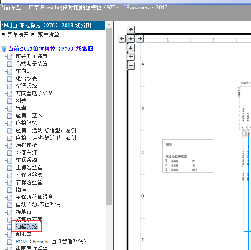Click the 保时捷-帕拉梅拉（970）-2013-线路图 header

pos(53,25)
